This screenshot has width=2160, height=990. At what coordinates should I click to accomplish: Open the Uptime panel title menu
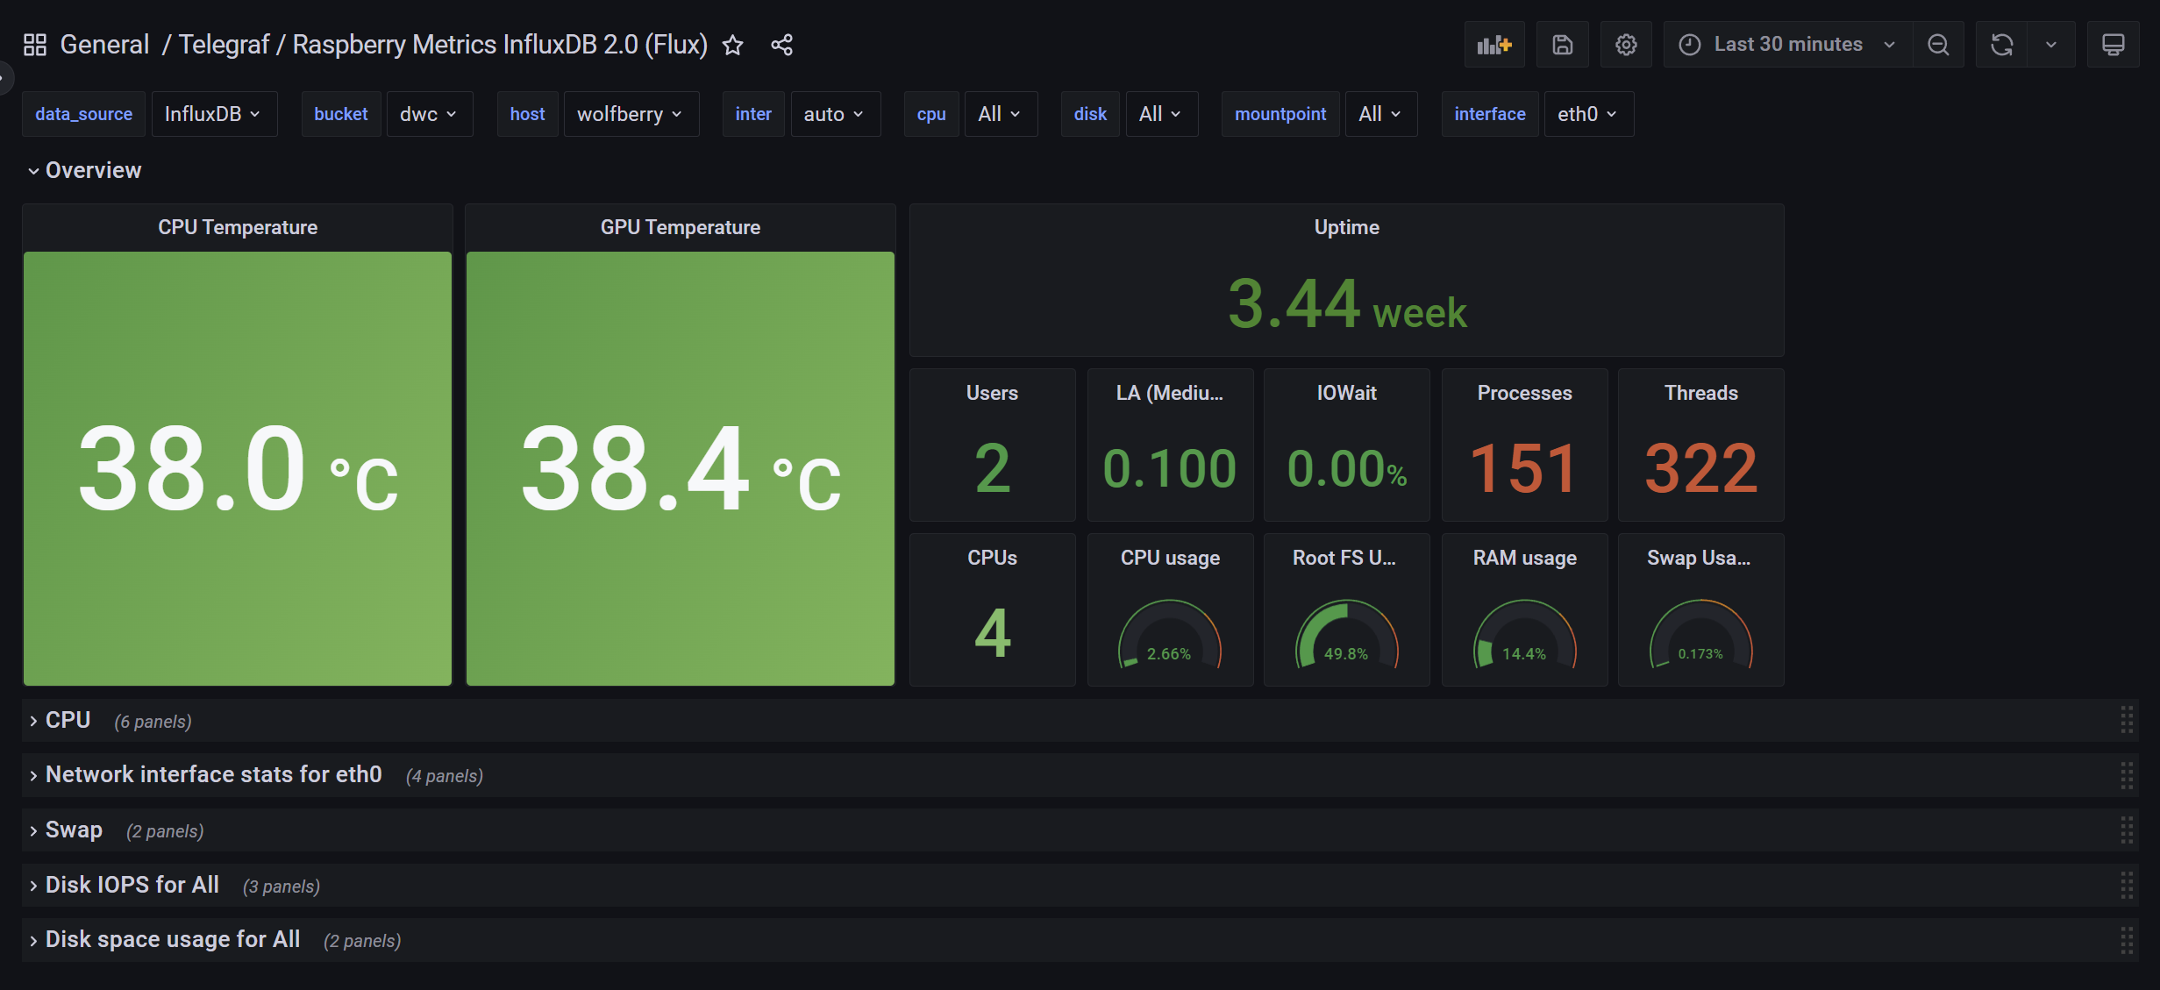1346,227
